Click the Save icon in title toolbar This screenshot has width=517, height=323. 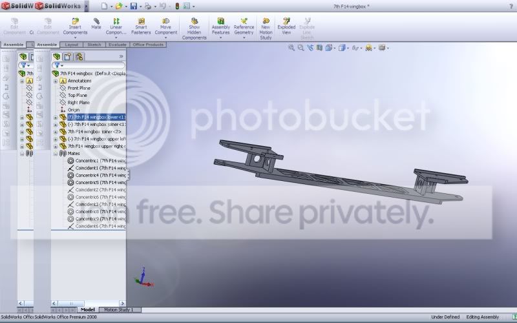(134, 6)
